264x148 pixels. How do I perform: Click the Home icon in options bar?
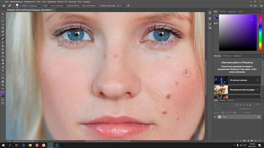4,6
